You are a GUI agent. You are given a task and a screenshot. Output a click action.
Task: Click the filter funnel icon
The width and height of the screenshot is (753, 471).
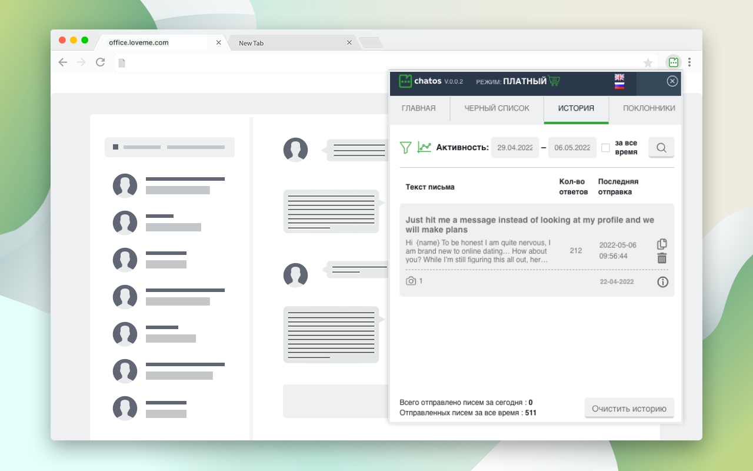(x=405, y=148)
